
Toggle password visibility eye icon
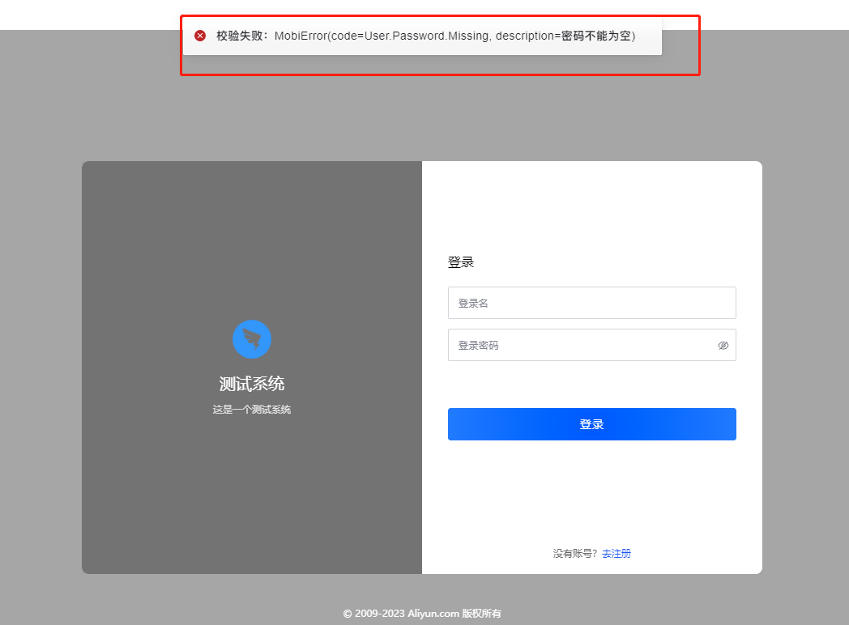click(x=723, y=345)
